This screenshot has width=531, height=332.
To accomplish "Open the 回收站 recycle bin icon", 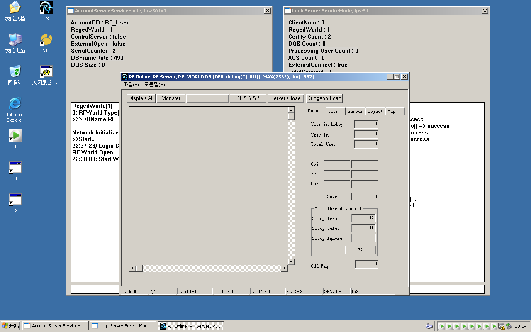I will click(x=15, y=72).
